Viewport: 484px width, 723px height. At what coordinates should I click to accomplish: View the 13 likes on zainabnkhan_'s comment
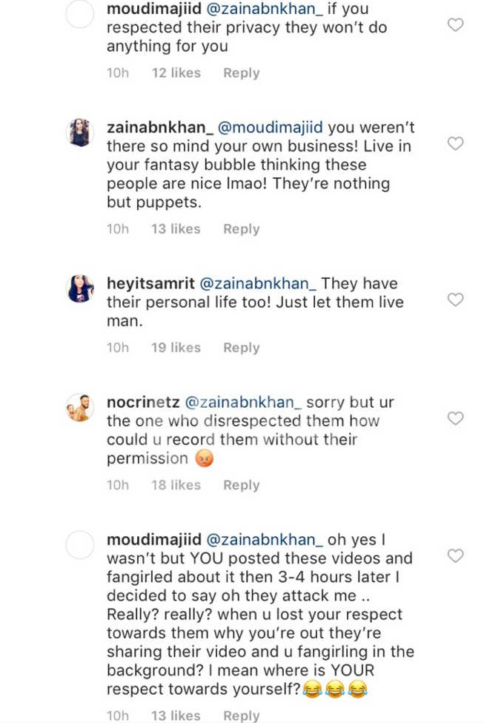coord(176,229)
